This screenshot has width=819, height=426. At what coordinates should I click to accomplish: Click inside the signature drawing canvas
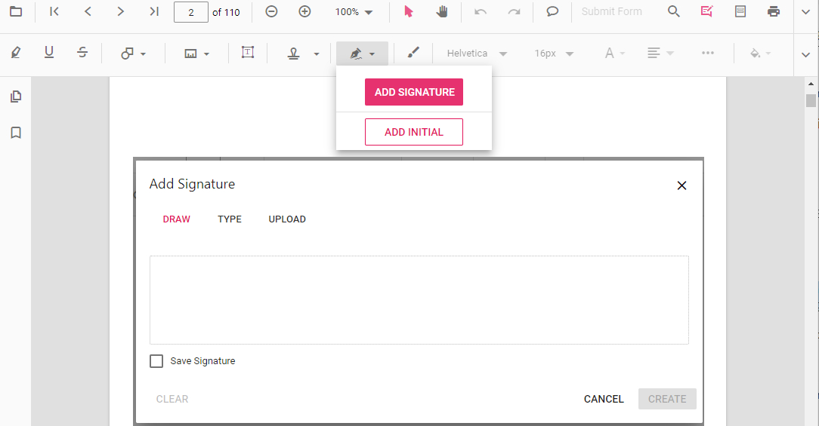(x=419, y=300)
